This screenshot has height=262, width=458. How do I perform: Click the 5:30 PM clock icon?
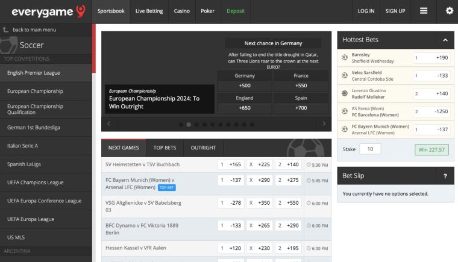(x=309, y=165)
